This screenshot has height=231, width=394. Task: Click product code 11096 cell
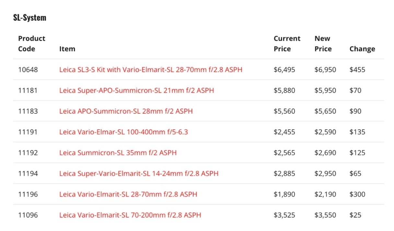(28, 215)
